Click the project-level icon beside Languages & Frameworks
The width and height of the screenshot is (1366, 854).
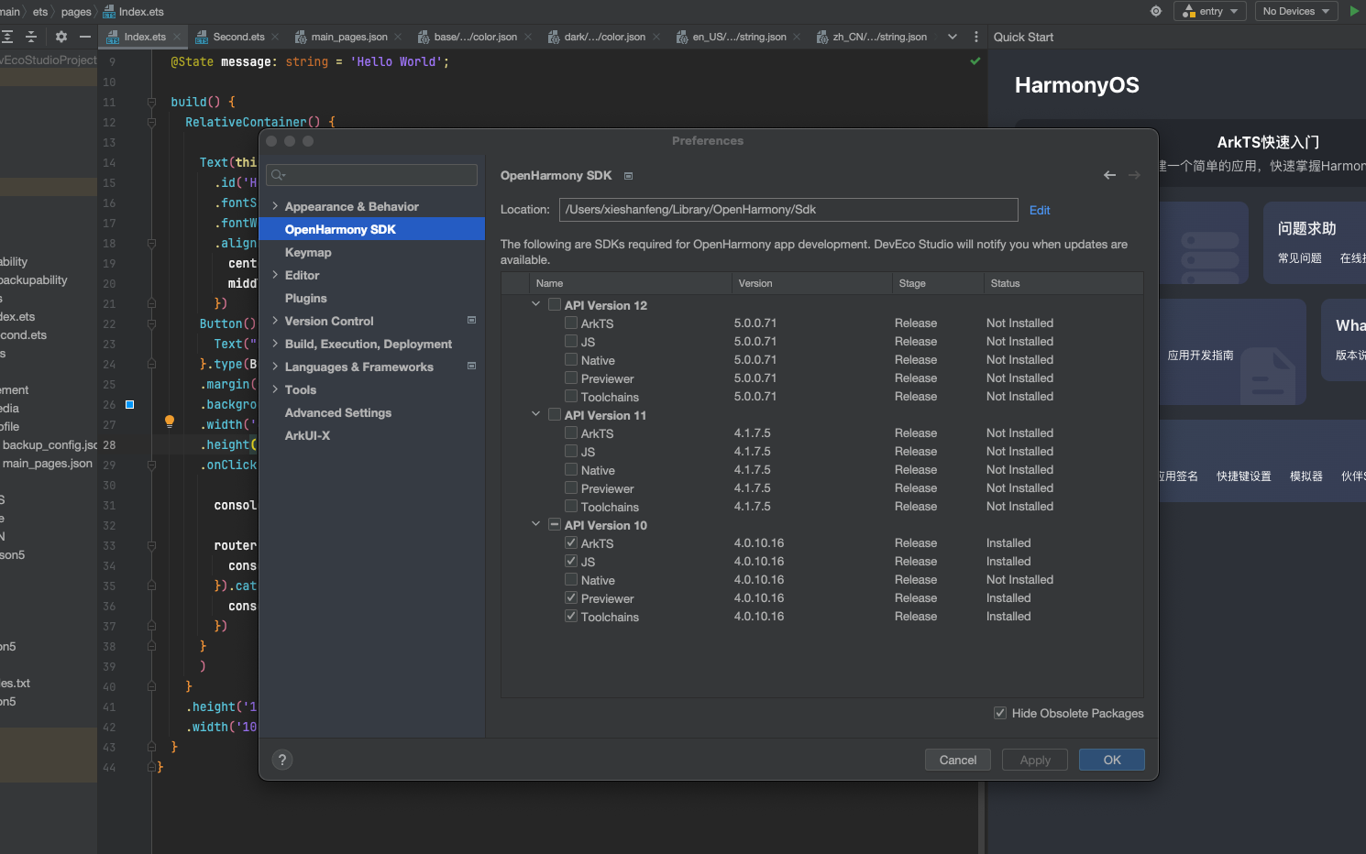pyautogui.click(x=471, y=367)
